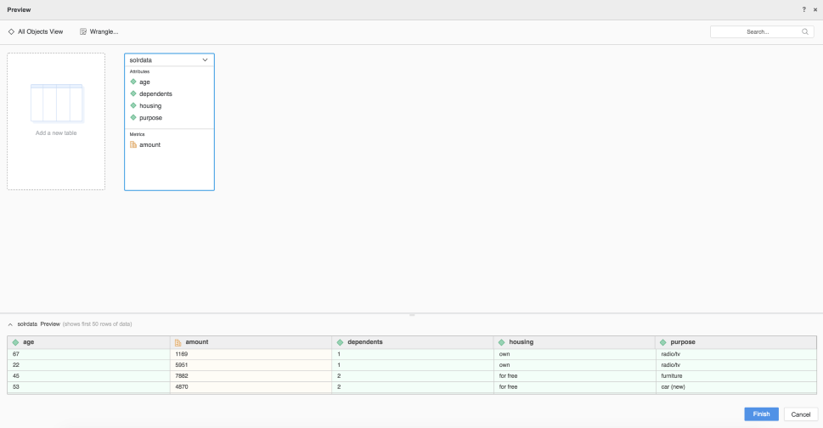Click the Search input field

(x=756, y=31)
